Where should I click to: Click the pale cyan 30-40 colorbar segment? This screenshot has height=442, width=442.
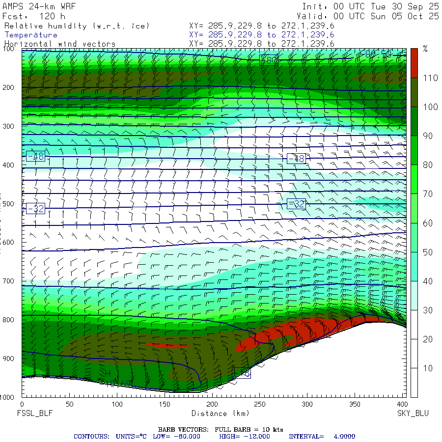(414, 296)
